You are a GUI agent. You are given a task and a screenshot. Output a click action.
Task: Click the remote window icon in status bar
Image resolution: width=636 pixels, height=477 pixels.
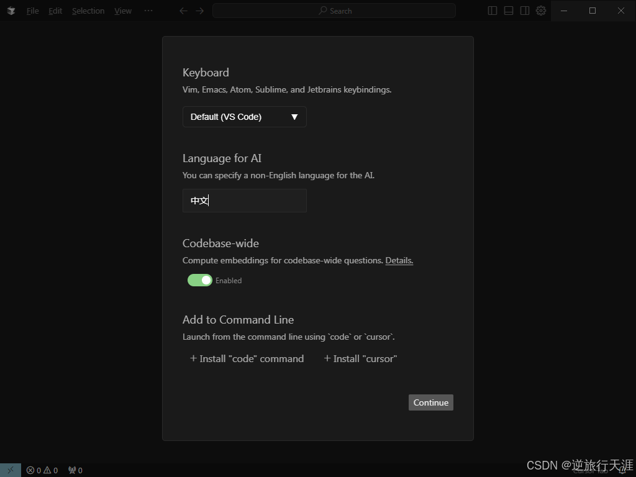pyautogui.click(x=11, y=470)
